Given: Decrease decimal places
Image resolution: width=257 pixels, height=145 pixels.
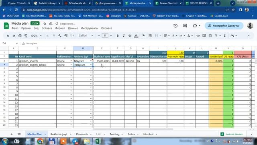Looking at the screenshot, I should pos(60,36).
